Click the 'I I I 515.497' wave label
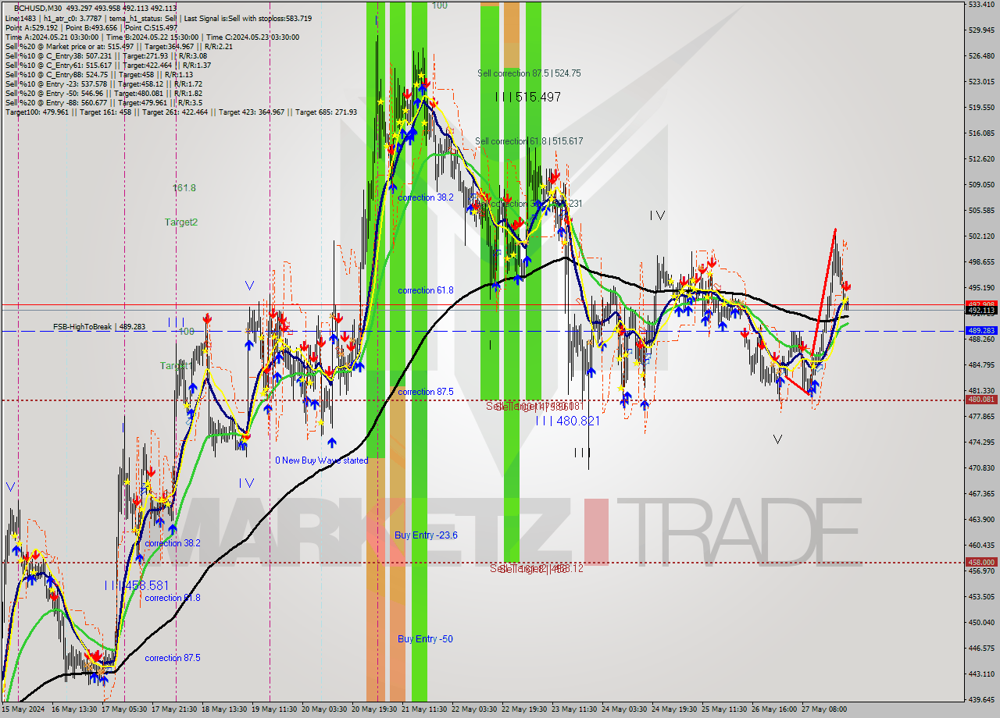 [528, 97]
